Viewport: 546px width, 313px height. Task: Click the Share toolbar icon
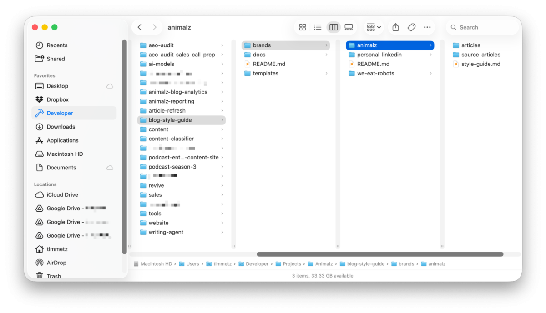(395, 27)
